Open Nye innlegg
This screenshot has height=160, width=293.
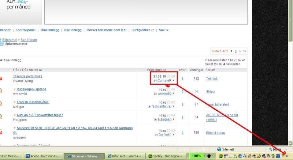pos(73,30)
